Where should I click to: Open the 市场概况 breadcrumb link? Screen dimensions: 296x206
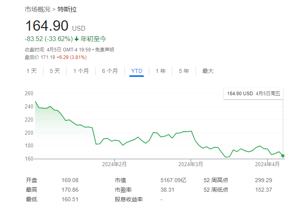point(37,10)
